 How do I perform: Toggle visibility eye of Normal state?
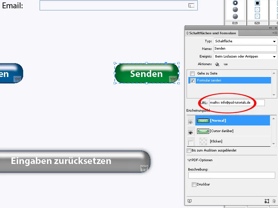tap(190, 122)
